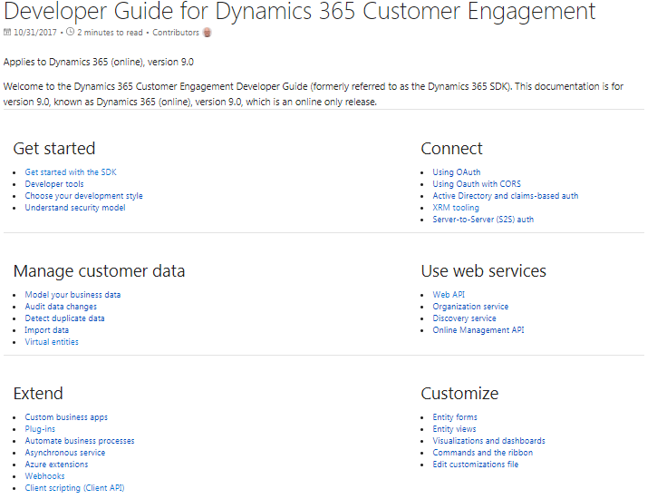The height and width of the screenshot is (499, 657).
Task: Click the calendar icon beside the date
Action: [8, 33]
